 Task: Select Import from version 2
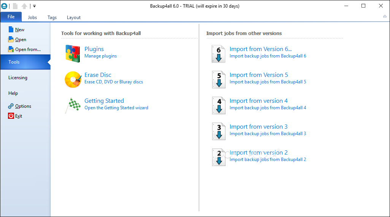[258, 153]
